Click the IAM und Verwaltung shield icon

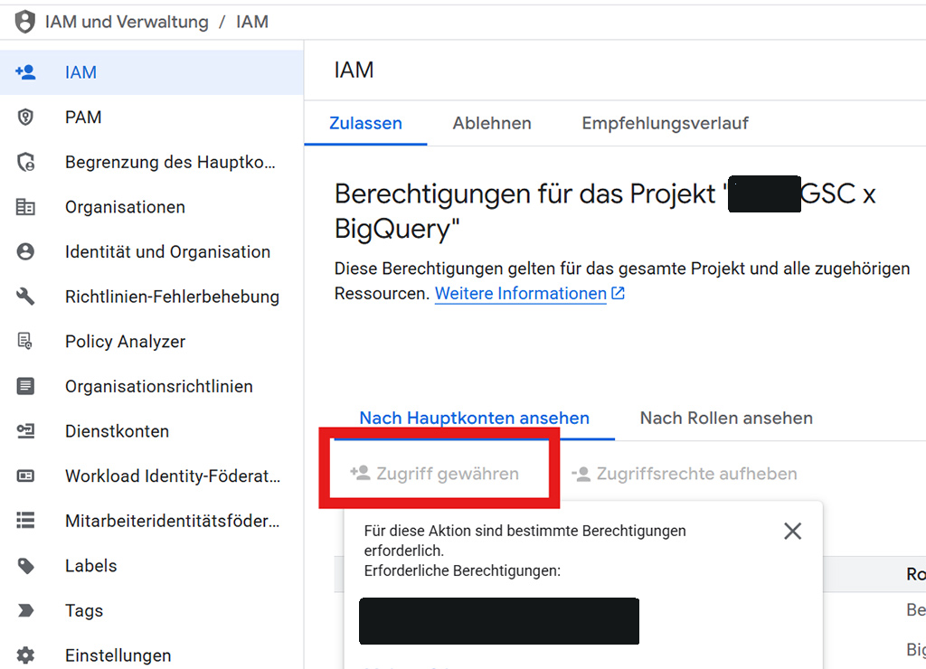click(24, 22)
